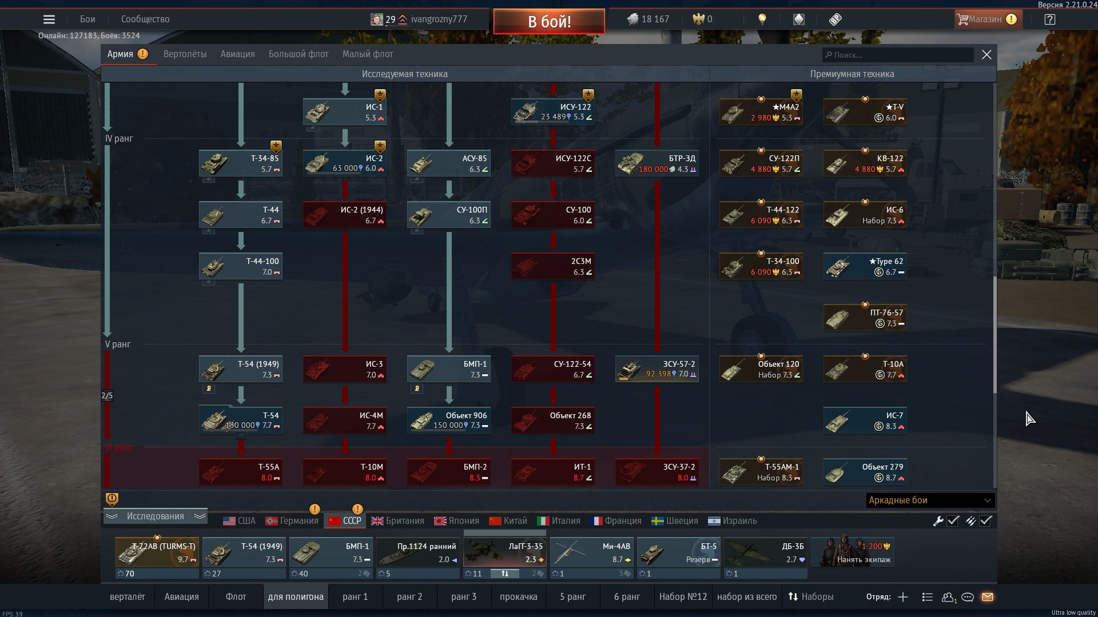Select the прокачка preset
This screenshot has width=1098, height=617.
519,597
